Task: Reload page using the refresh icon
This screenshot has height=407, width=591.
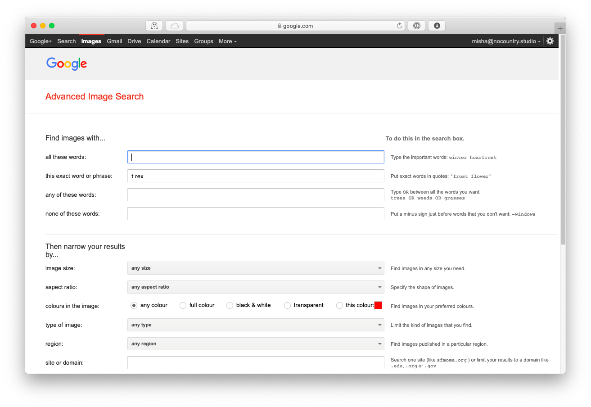Action: click(x=399, y=26)
